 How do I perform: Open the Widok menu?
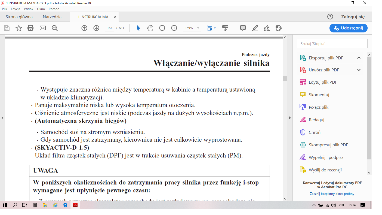(x=29, y=9)
